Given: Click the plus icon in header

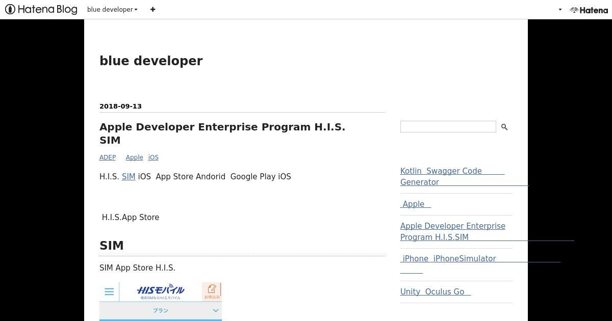Looking at the screenshot, I should (152, 9).
